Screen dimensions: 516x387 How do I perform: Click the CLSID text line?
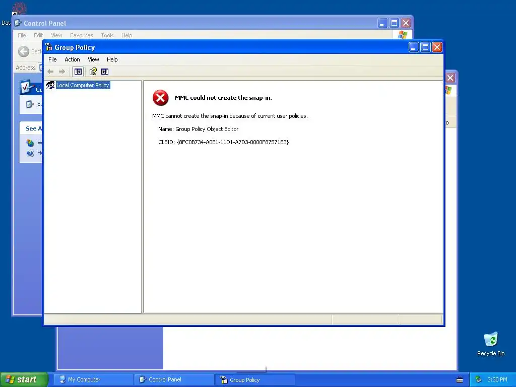[223, 142]
